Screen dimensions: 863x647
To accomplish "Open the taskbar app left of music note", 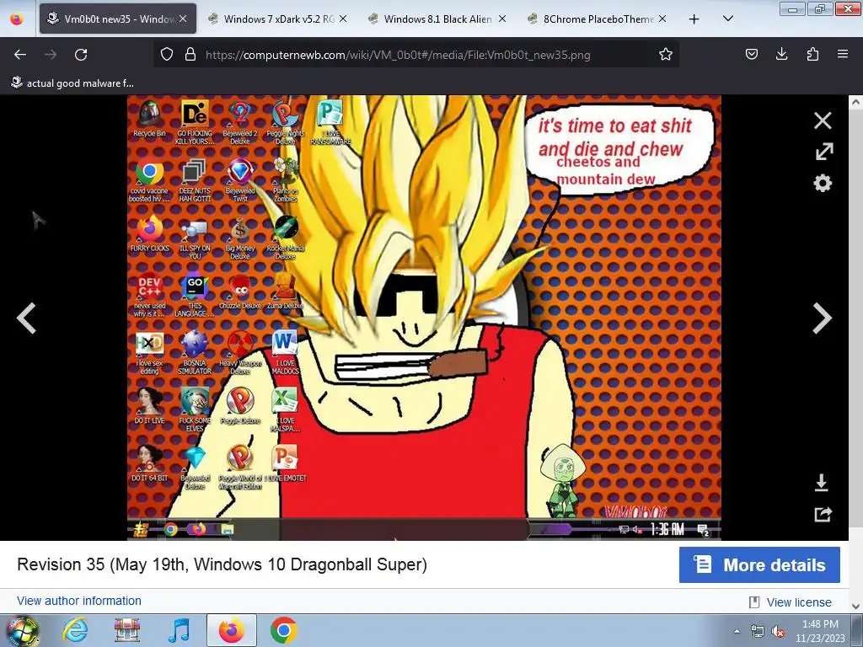I will click(x=127, y=630).
